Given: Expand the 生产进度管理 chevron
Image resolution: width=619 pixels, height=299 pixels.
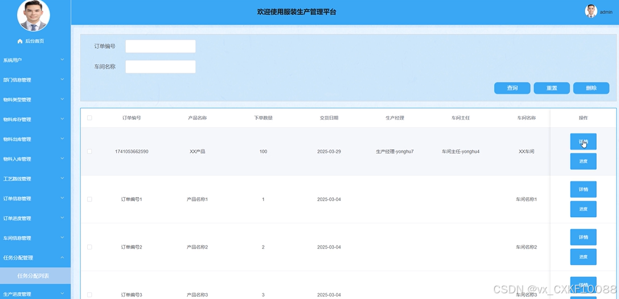Looking at the screenshot, I should click(x=63, y=293).
